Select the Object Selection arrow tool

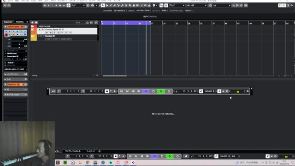(x=103, y=6)
